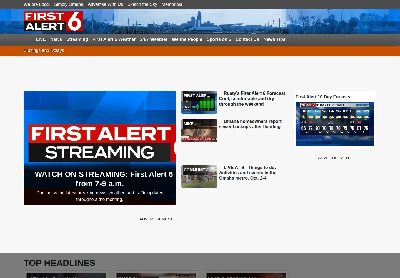The width and height of the screenshot is (400, 278).
Task: Navigate to Sports on 6
Action: point(219,39)
